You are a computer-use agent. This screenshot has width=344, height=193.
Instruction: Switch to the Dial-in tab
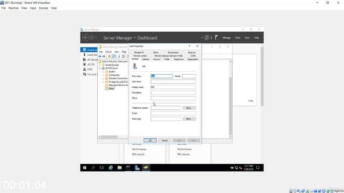coord(156,52)
